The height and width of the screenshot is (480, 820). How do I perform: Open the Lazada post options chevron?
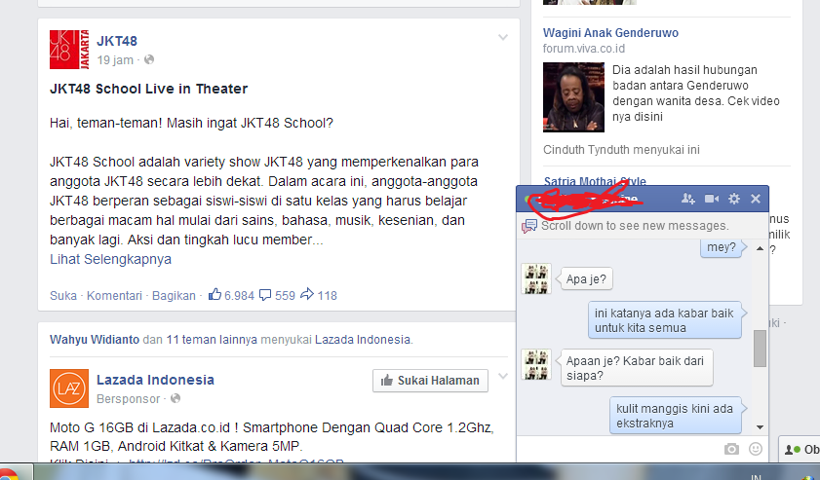(502, 376)
